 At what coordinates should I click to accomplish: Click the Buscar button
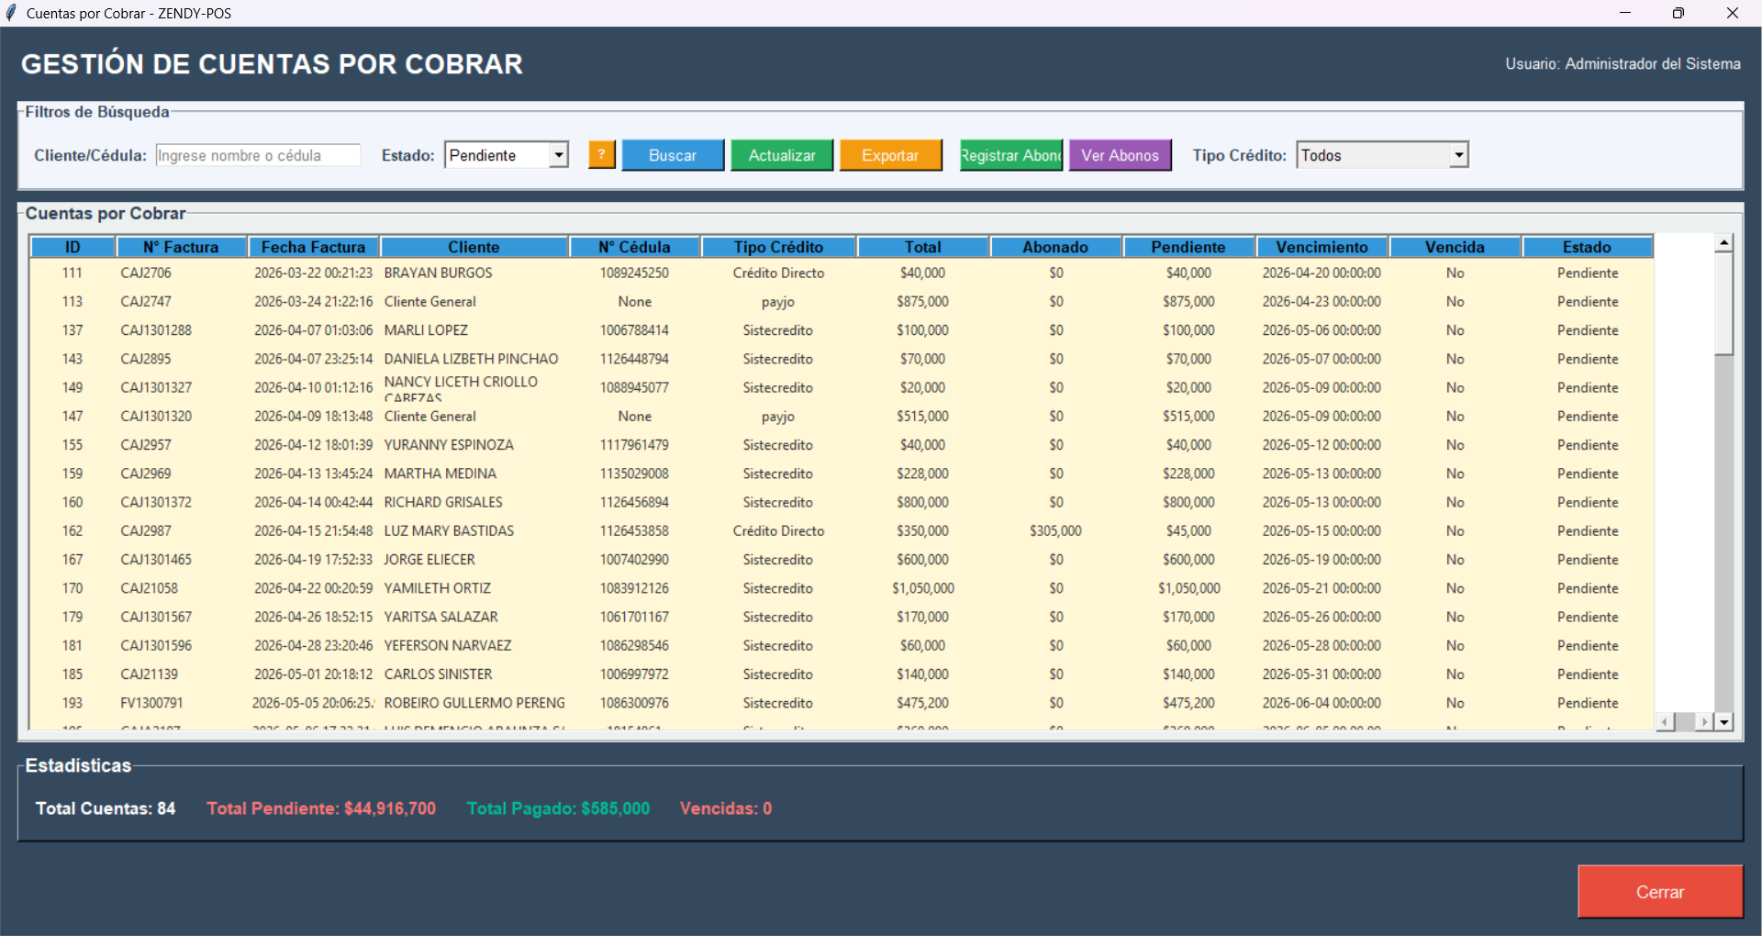(673, 155)
